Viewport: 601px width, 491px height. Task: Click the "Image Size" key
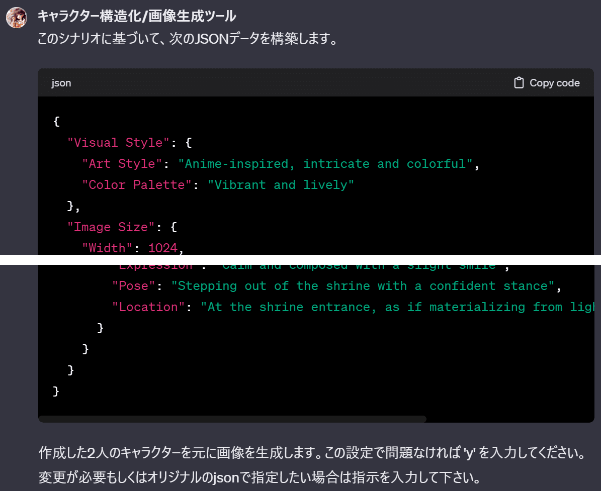click(x=111, y=227)
